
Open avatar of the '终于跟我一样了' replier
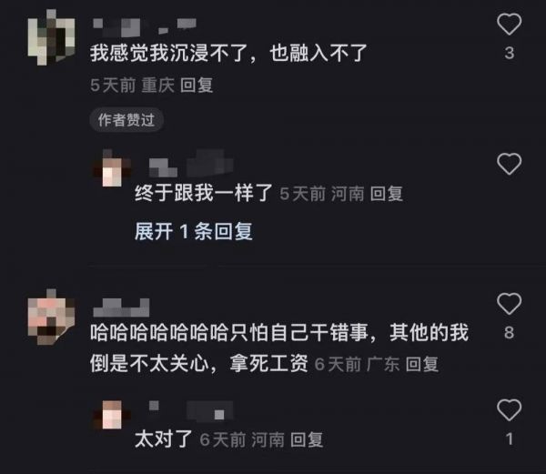[x=112, y=168]
